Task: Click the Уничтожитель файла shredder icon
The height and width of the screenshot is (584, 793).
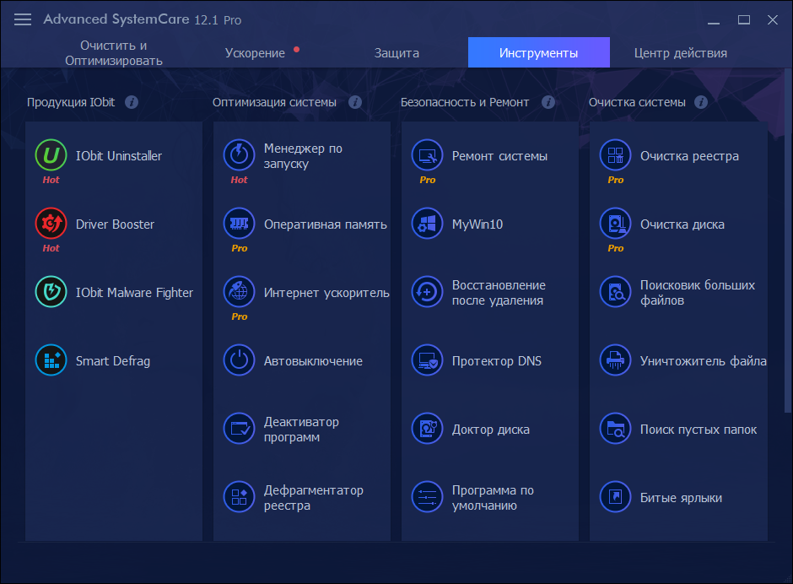Action: 616,360
